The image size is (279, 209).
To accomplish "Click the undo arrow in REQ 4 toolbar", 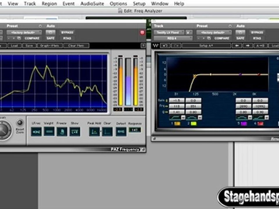I will point(165,46).
